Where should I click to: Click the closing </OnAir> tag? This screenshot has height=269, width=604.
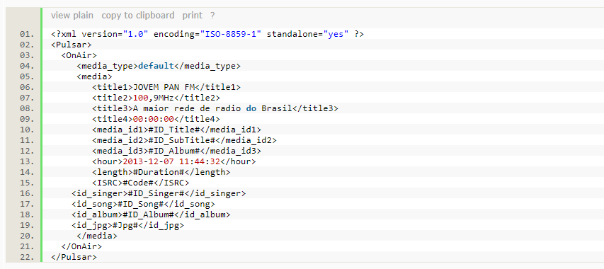(81, 246)
